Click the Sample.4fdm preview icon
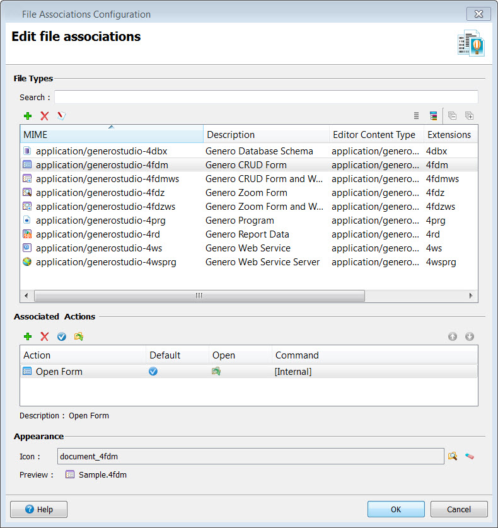Viewport: 498px width, 528px height. [70, 474]
